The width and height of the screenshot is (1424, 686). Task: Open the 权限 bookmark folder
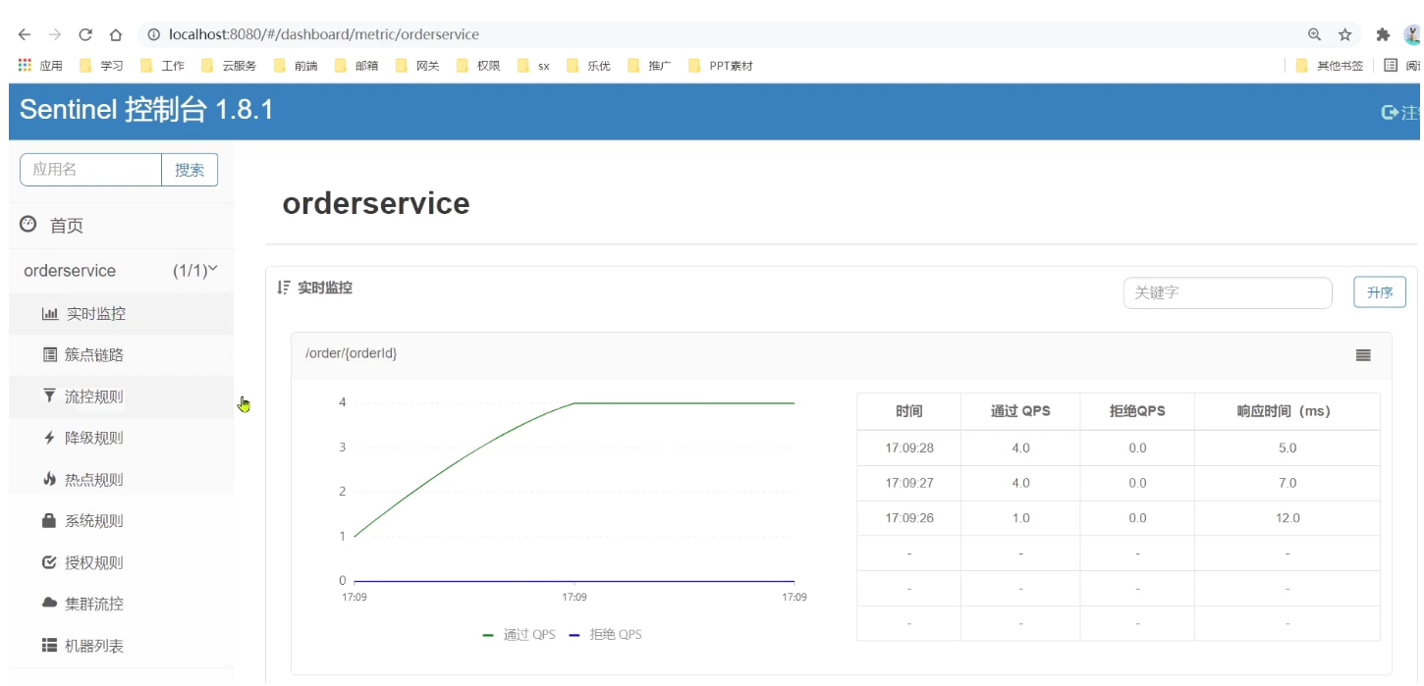tap(478, 66)
